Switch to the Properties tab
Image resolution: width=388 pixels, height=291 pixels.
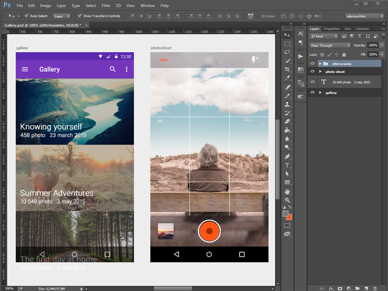point(332,29)
